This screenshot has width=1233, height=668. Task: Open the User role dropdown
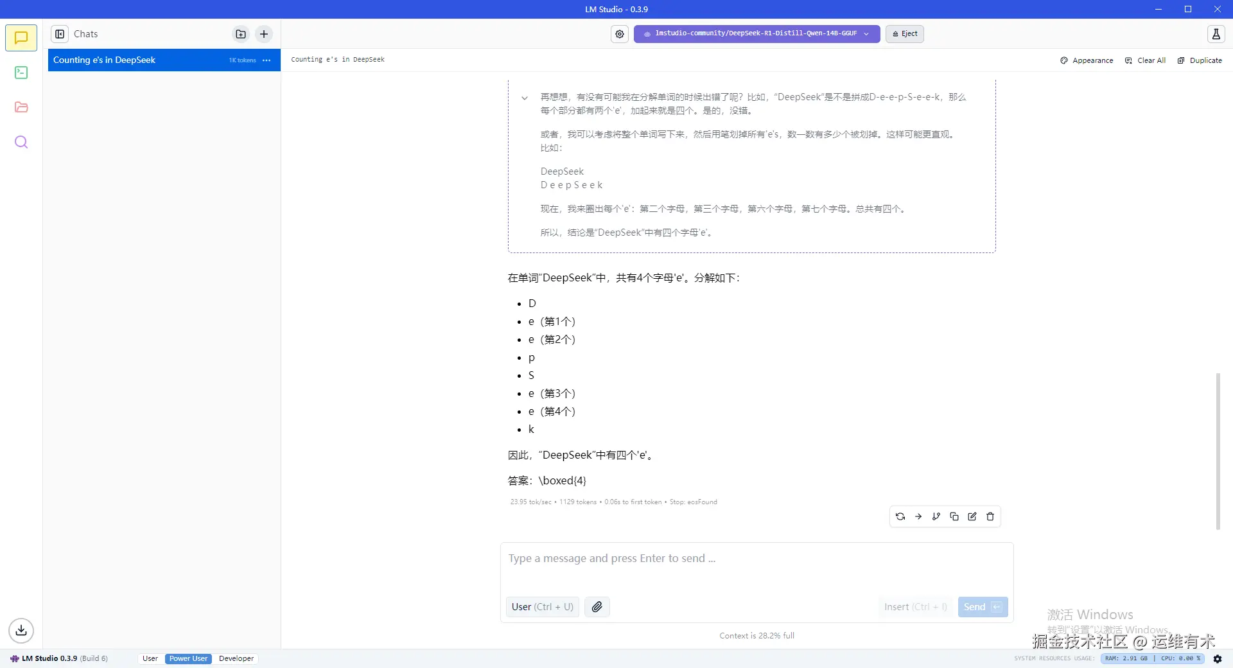click(541, 606)
